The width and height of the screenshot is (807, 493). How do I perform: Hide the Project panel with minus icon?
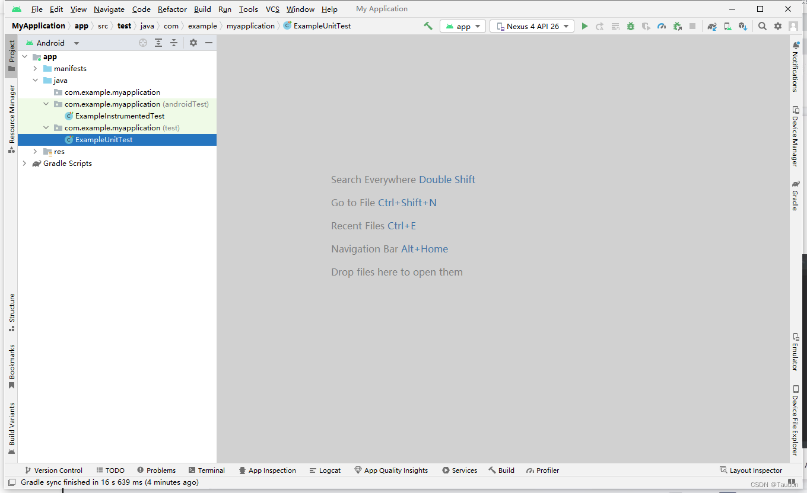tap(209, 43)
